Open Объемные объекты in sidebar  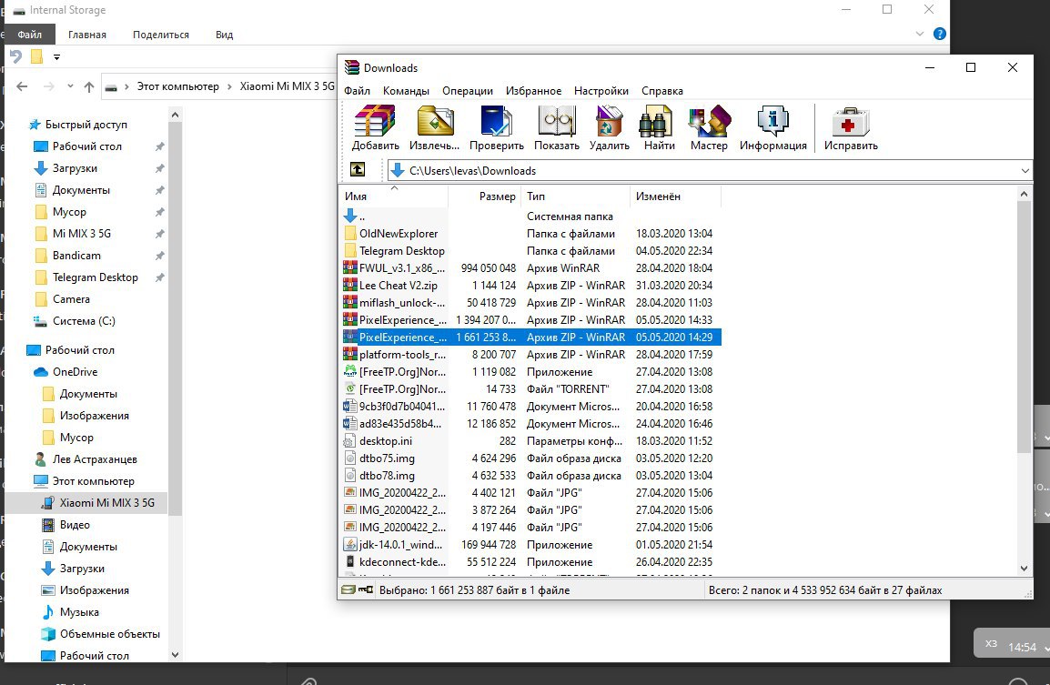(110, 634)
